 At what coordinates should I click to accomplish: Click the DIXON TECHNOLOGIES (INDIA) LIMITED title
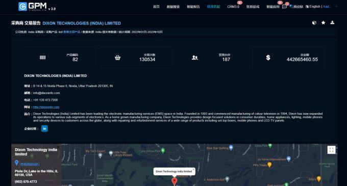click(82, 23)
